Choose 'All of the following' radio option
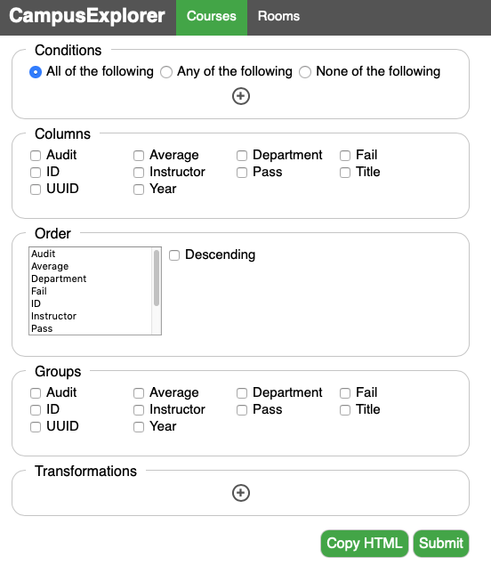Image resolution: width=491 pixels, height=573 pixels. [36, 72]
